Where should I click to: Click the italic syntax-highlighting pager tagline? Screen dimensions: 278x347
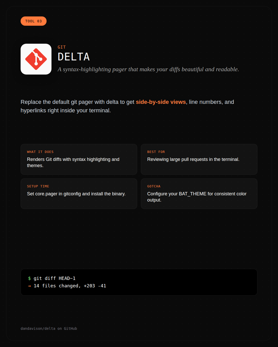click(148, 69)
